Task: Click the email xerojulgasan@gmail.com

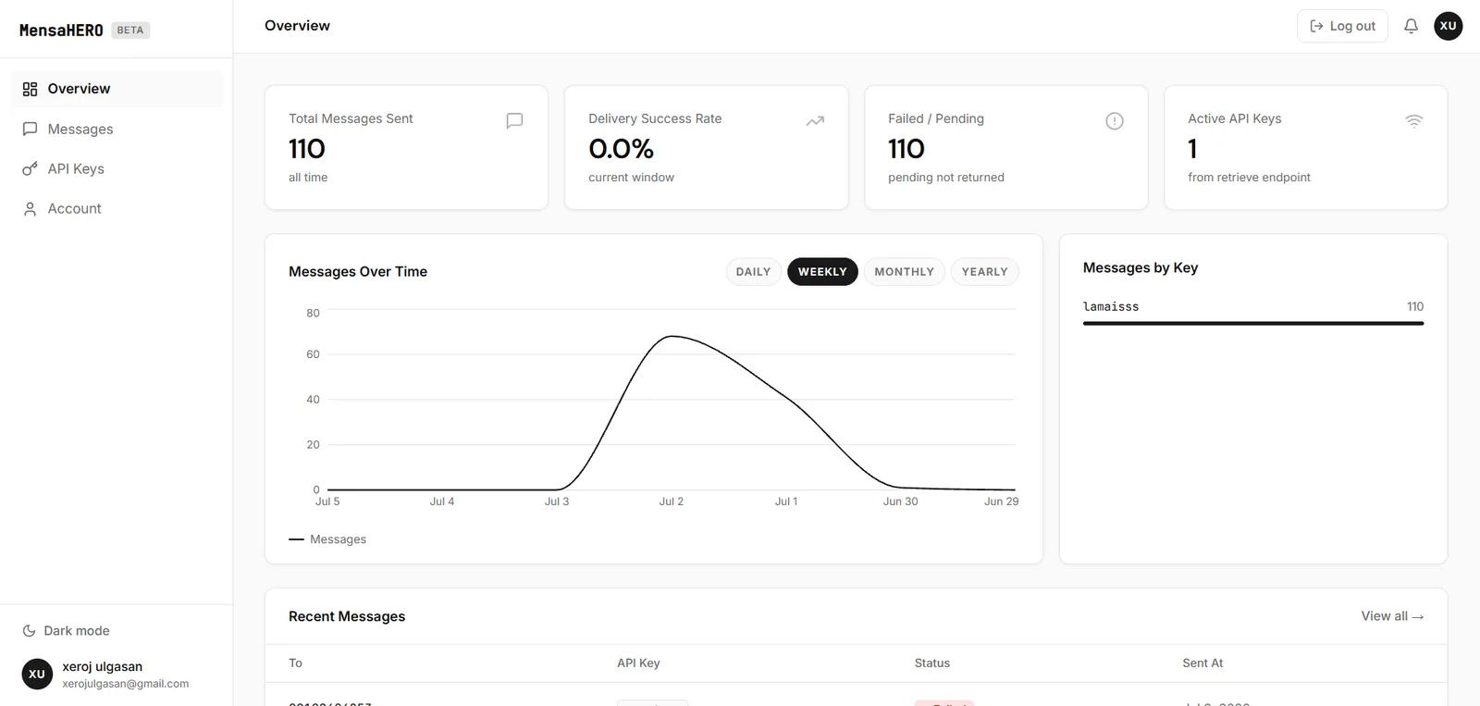Action: [x=125, y=684]
